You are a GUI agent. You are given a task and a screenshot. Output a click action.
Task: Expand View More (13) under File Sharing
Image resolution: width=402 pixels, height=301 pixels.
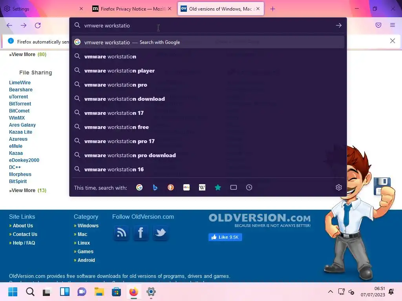[28, 190]
